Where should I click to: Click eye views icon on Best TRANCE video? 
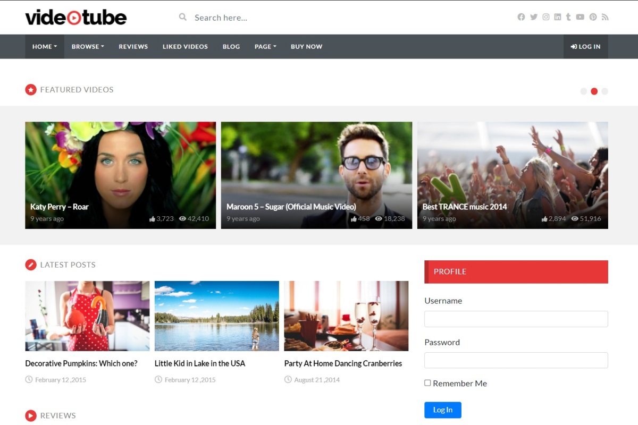click(575, 219)
